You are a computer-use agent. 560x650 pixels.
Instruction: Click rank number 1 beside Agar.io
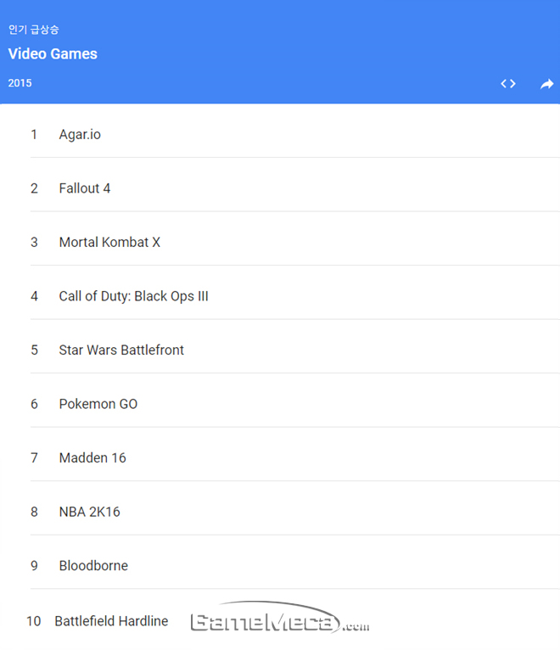coord(34,134)
